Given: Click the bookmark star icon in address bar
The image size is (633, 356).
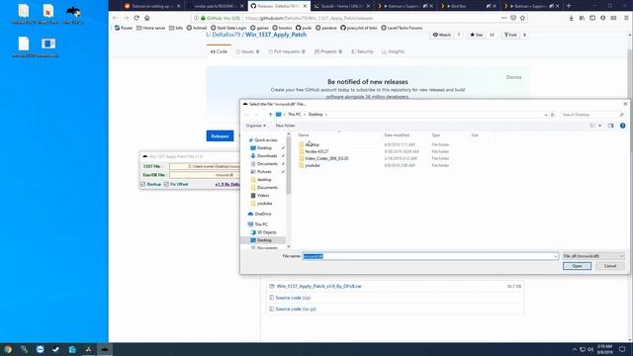Looking at the screenshot, I should tap(522, 18).
